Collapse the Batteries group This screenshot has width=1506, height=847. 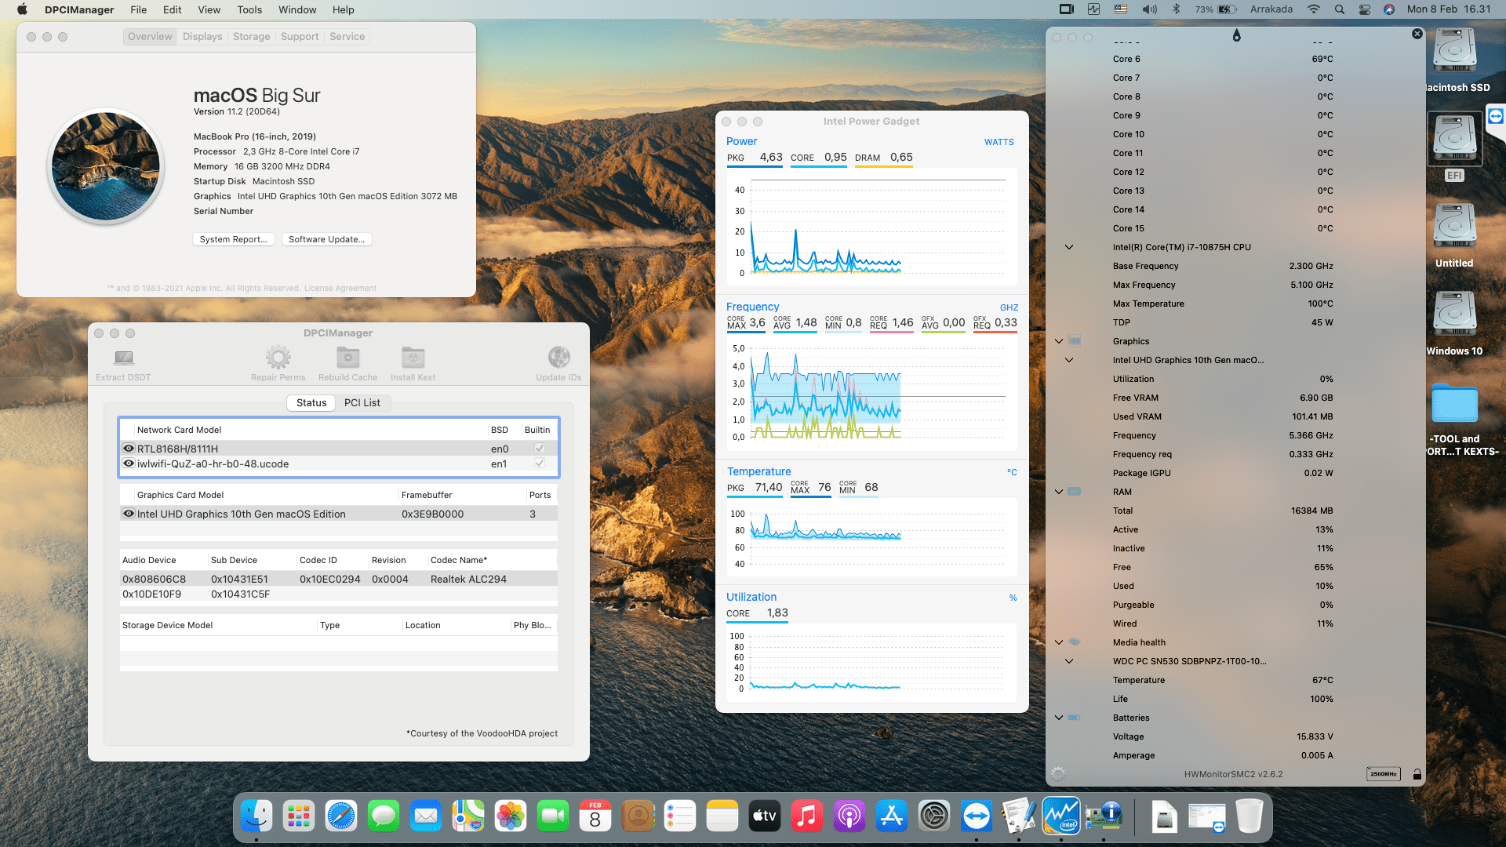pos(1059,718)
